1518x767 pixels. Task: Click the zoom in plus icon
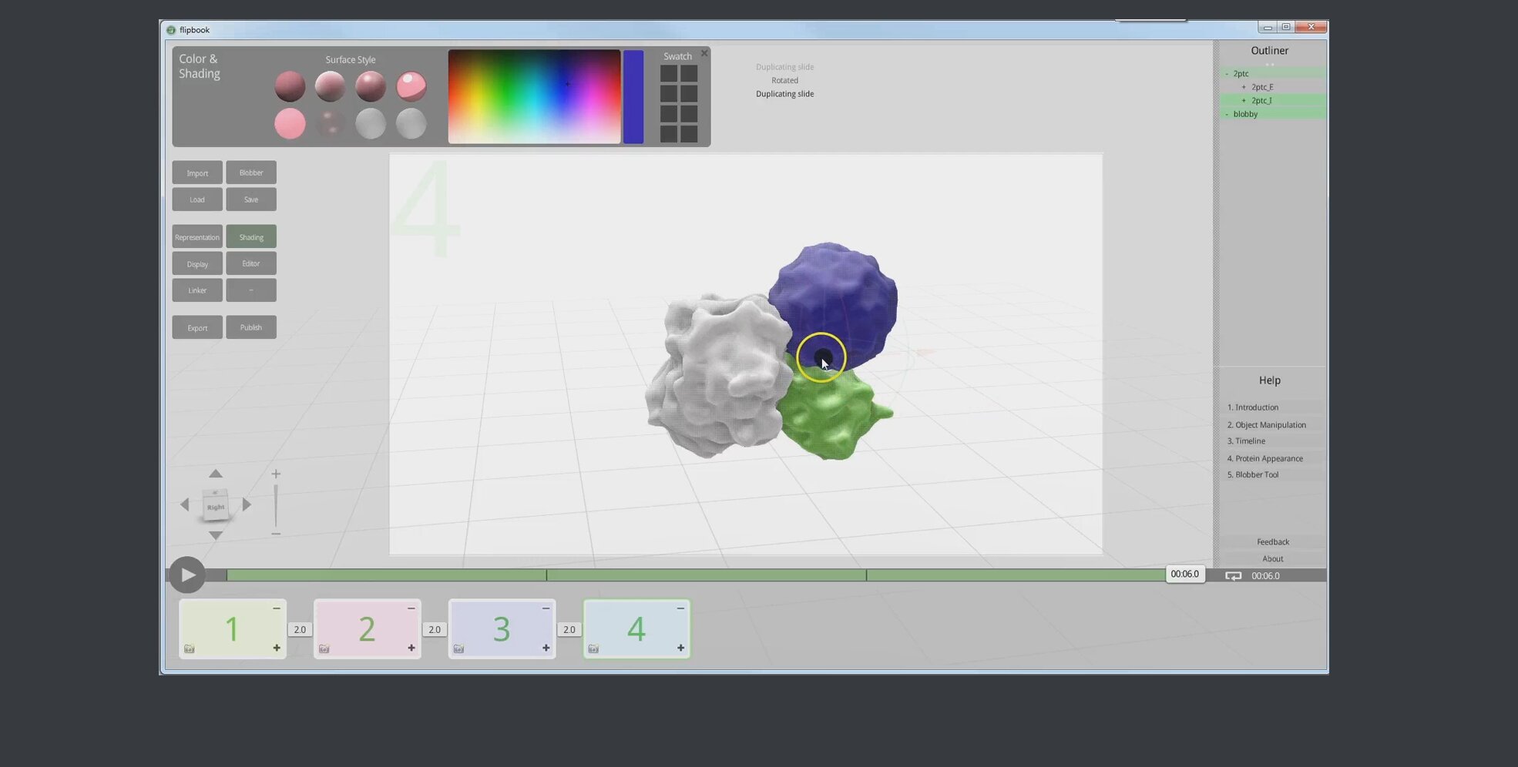[x=276, y=474]
